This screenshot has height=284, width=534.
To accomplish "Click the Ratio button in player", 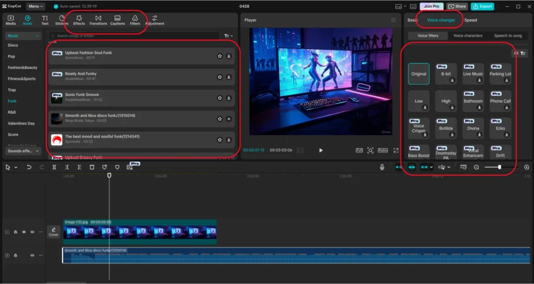I will [x=382, y=150].
